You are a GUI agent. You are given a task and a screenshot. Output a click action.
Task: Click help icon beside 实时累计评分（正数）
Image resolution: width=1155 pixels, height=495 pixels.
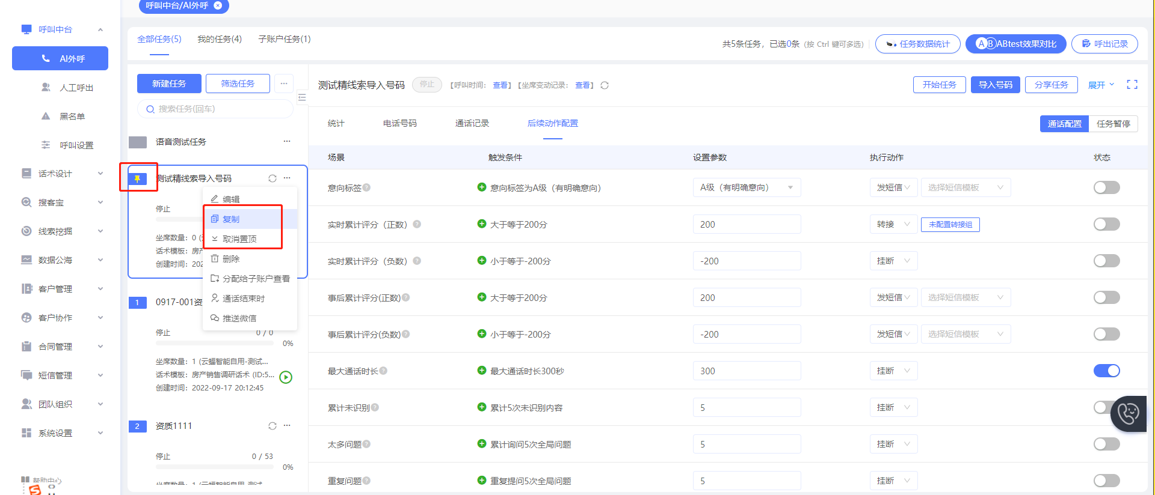(417, 224)
